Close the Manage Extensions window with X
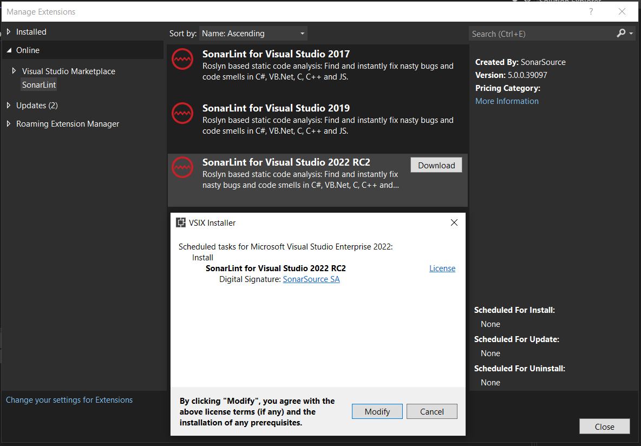Image resolution: width=641 pixels, height=446 pixels. pyautogui.click(x=622, y=11)
